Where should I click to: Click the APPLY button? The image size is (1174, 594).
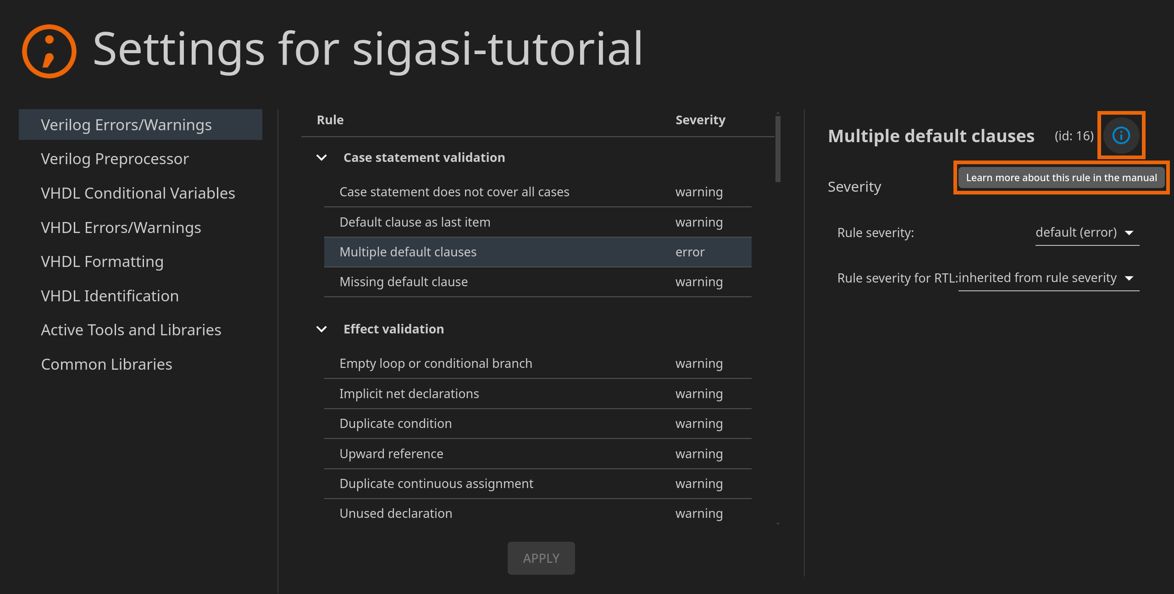(541, 558)
